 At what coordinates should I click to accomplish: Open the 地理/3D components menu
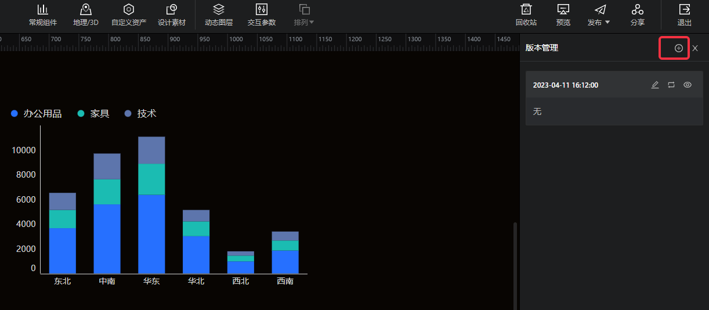click(86, 15)
